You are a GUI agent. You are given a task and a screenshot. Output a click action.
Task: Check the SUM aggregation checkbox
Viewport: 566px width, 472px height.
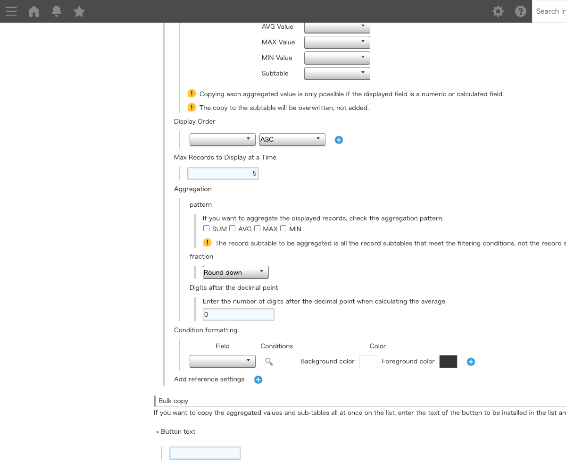(207, 228)
